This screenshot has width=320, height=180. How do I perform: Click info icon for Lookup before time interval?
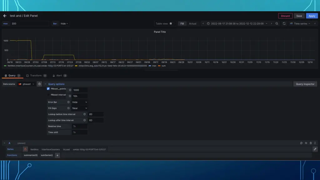84,114
